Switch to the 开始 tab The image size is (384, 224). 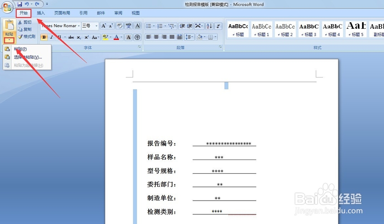24,13
